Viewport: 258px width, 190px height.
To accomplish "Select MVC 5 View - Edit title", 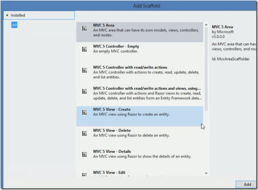I will click(x=109, y=172).
